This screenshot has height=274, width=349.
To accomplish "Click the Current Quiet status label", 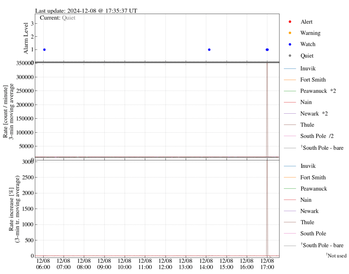I will click(57, 18).
